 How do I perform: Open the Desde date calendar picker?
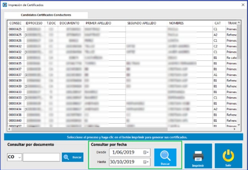tap(147, 152)
